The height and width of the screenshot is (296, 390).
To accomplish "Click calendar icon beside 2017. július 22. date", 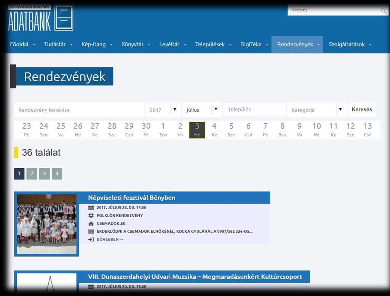I will tap(91, 208).
